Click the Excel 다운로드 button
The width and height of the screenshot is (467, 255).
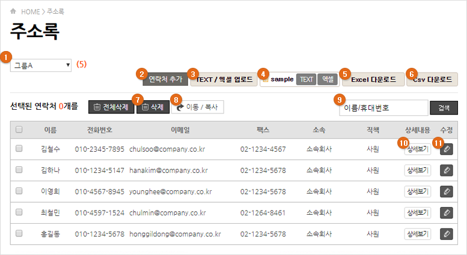click(373, 79)
